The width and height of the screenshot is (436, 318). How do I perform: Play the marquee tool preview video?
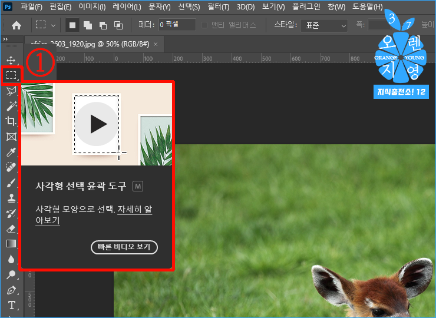[x=97, y=124]
